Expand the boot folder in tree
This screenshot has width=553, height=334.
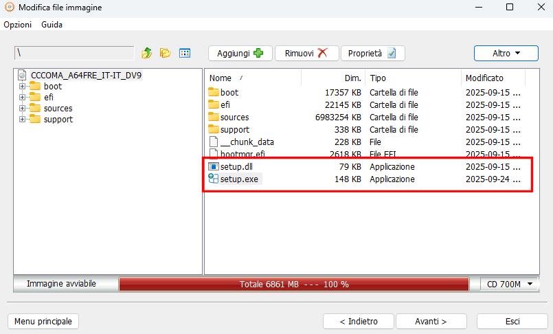pyautogui.click(x=22, y=86)
